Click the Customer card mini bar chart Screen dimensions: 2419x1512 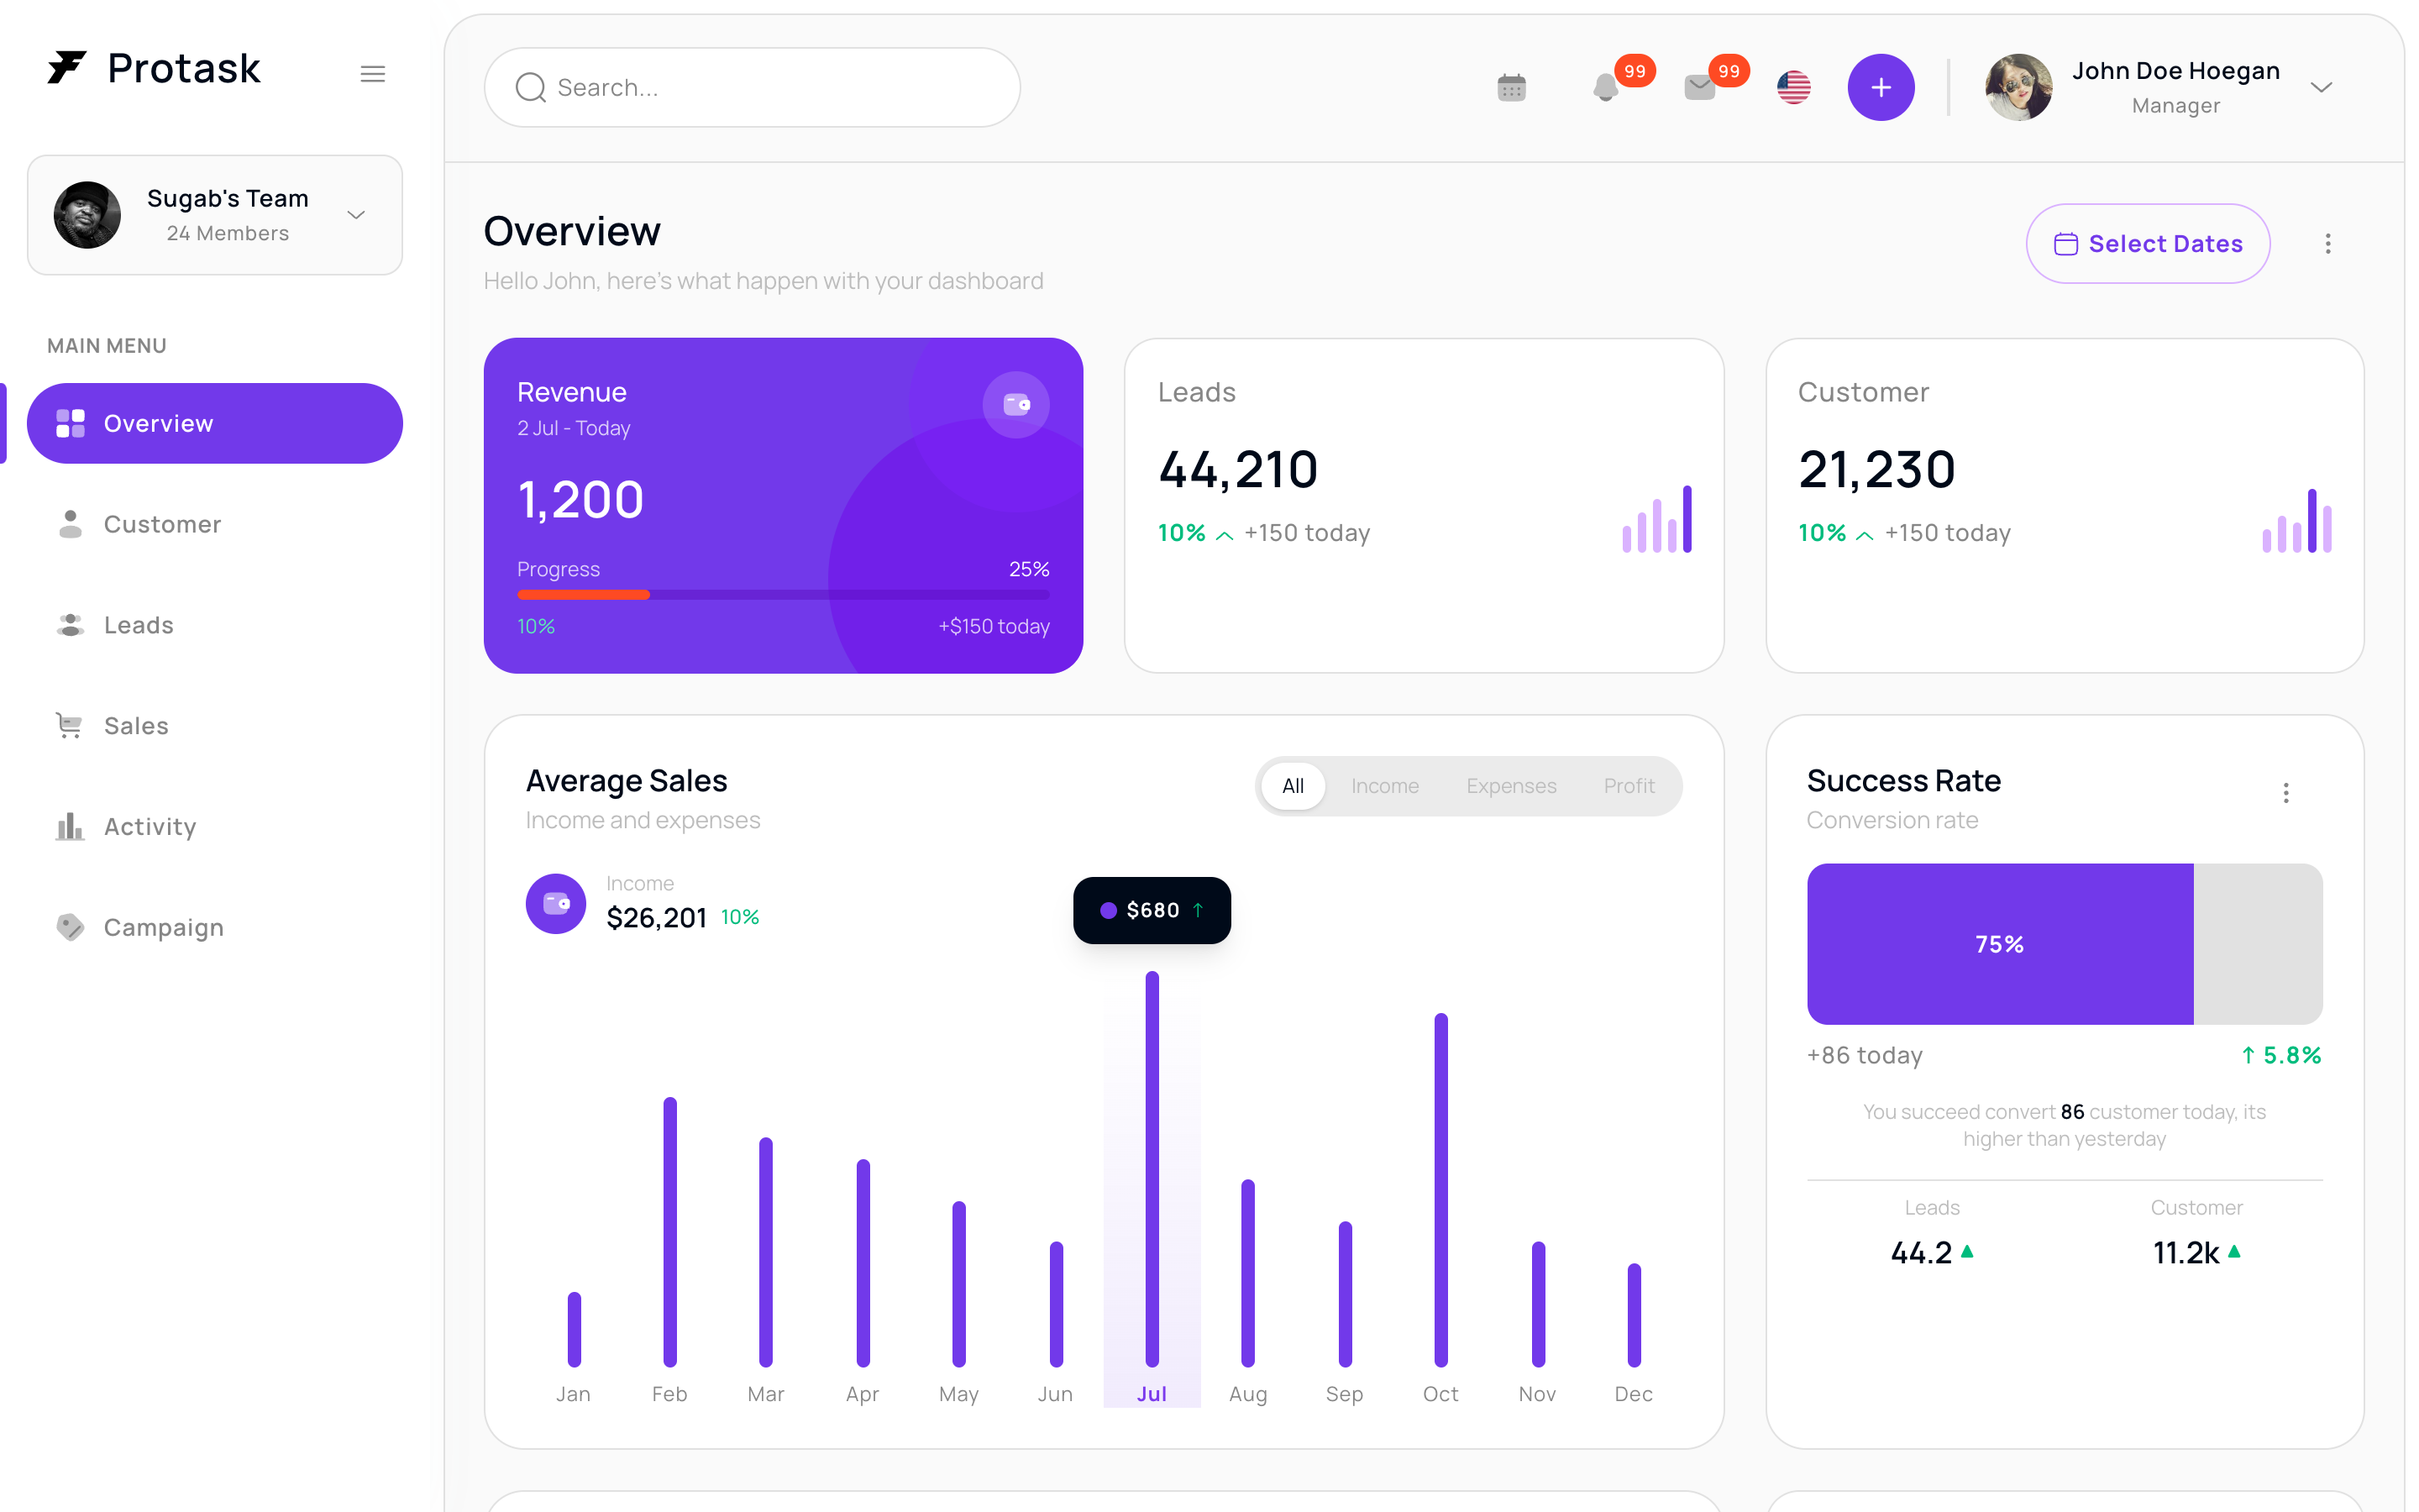click(2297, 519)
